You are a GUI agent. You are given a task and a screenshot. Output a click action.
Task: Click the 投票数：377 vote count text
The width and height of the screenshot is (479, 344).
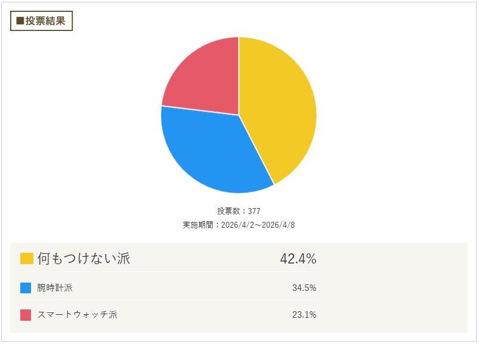coord(239,211)
